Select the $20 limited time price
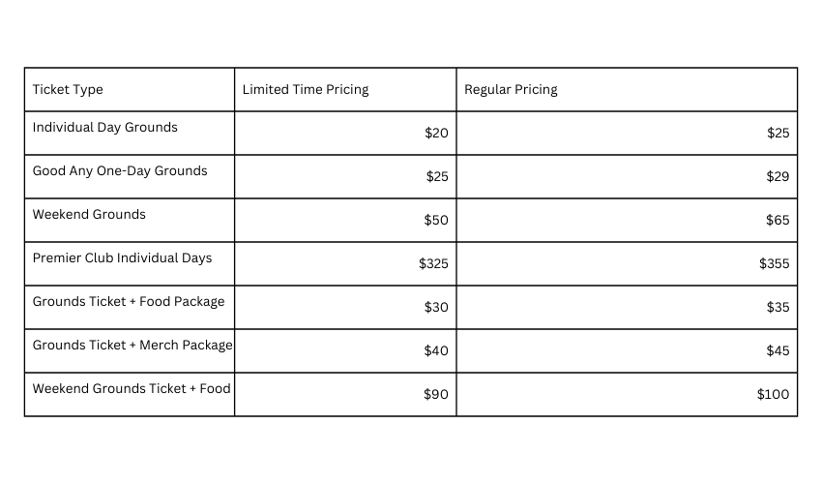 [x=436, y=133]
